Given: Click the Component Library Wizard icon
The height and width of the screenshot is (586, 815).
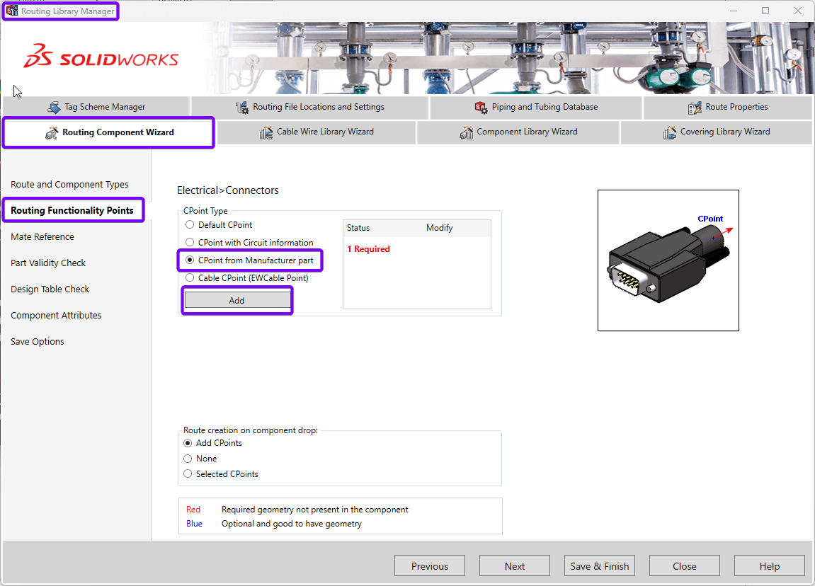Looking at the screenshot, I should [466, 132].
